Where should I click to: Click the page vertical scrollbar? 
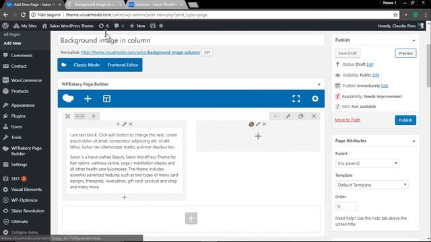[x=428, y=66]
